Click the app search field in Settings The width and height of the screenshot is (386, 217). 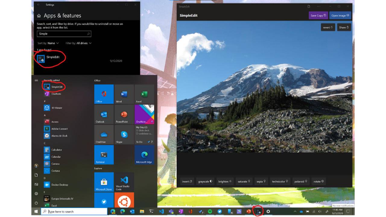64,34
